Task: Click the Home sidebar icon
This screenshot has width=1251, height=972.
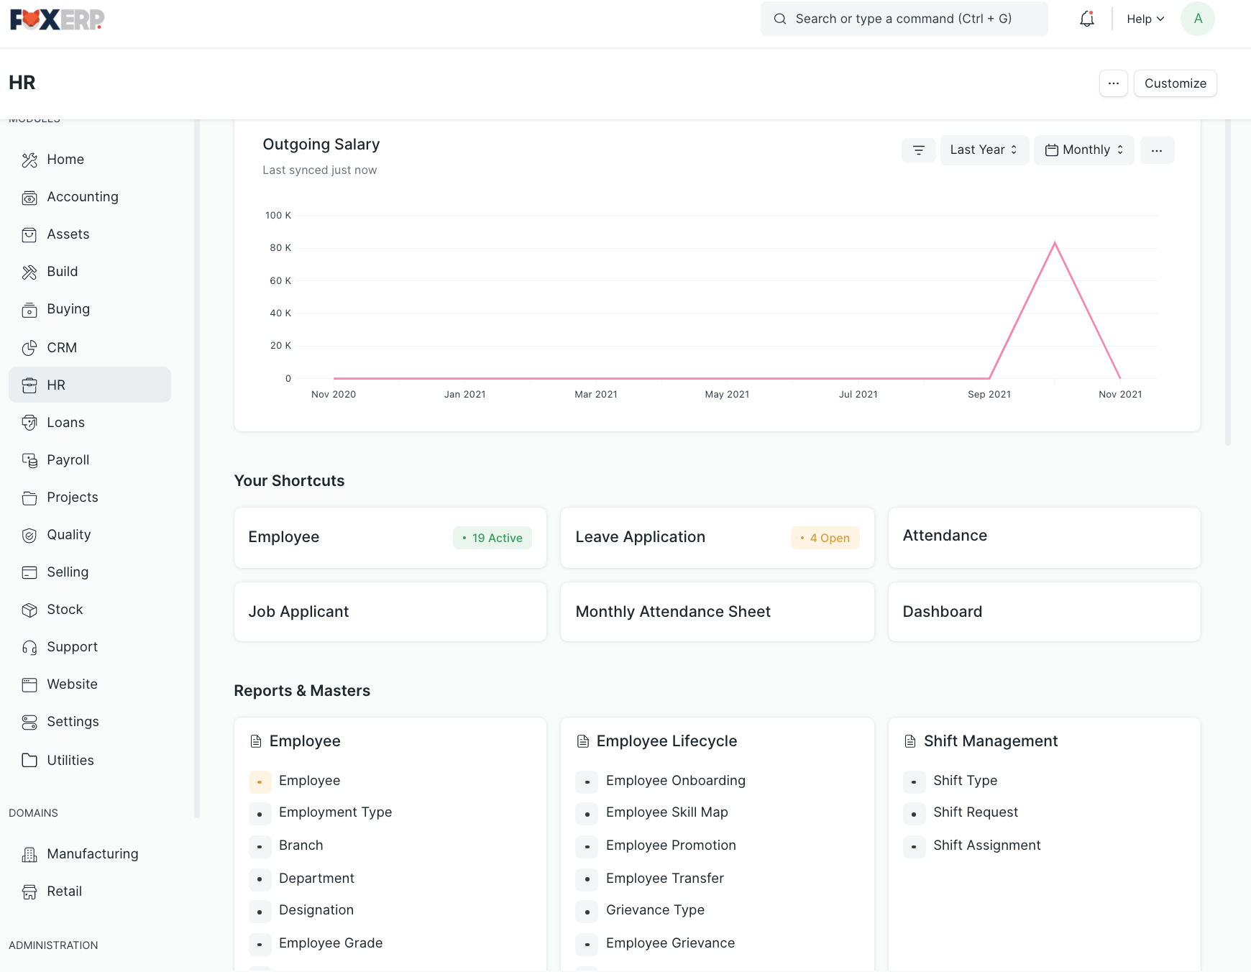Action: [29, 160]
